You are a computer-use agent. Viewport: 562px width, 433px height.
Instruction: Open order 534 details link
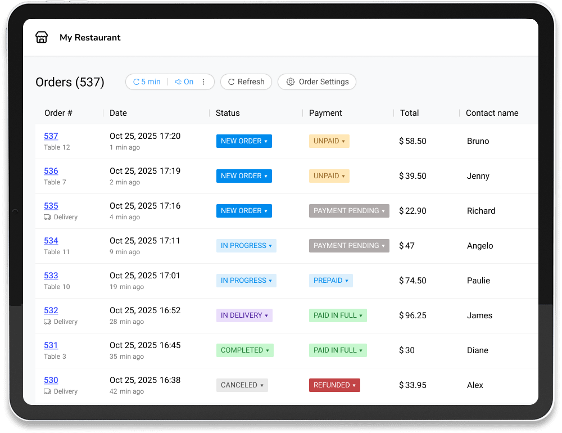pyautogui.click(x=51, y=241)
